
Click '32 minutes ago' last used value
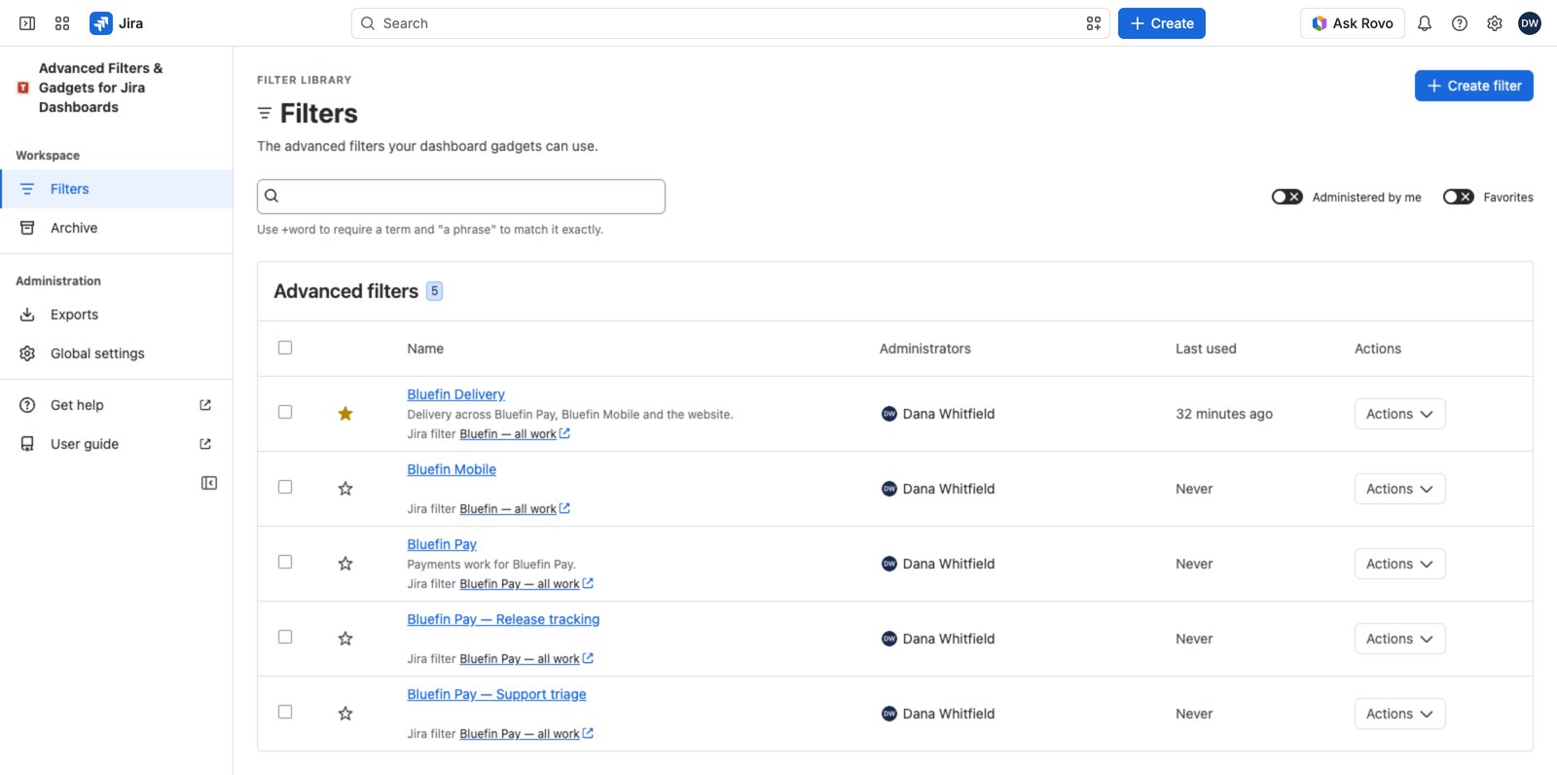click(x=1224, y=414)
